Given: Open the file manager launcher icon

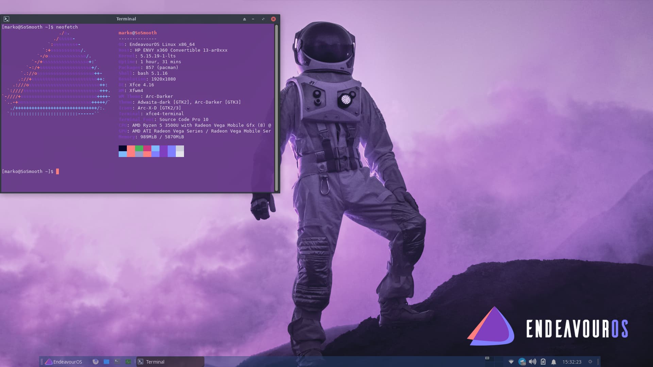Looking at the screenshot, I should click(x=106, y=362).
